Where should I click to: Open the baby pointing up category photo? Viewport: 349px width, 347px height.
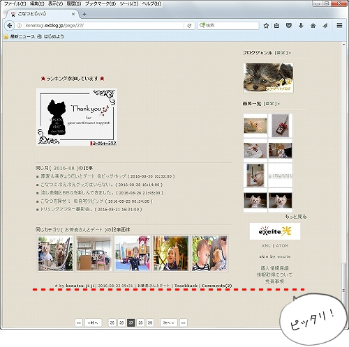[171, 254]
